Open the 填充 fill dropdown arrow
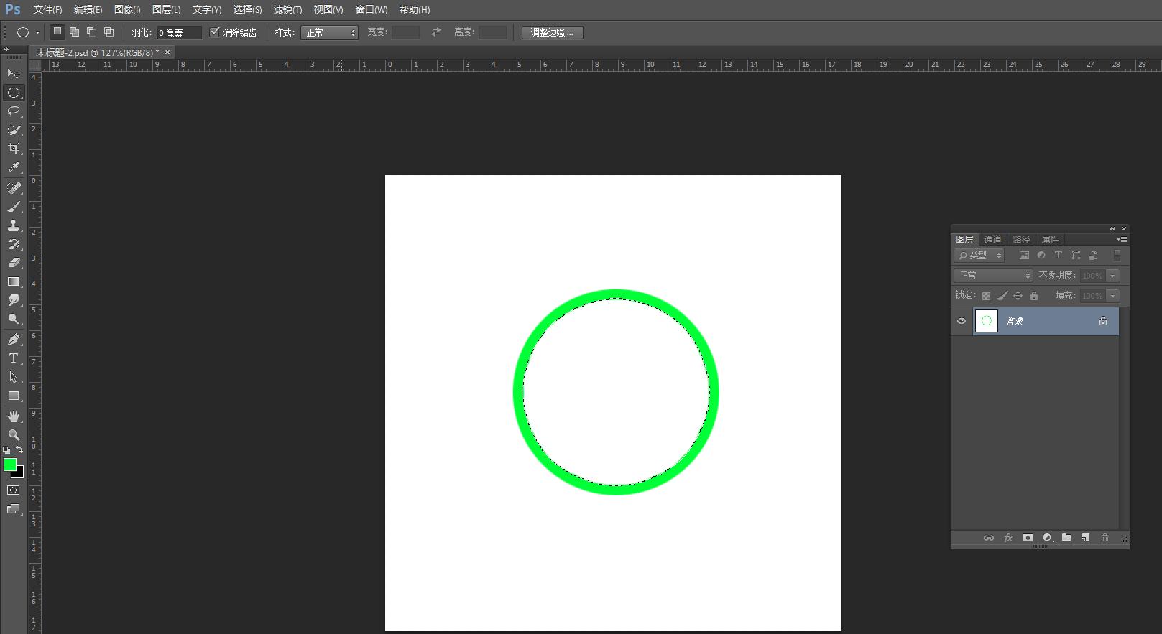The width and height of the screenshot is (1162, 634). point(1112,296)
